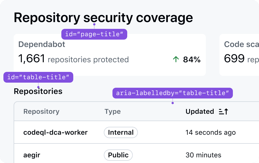The width and height of the screenshot is (259, 163).
Task: Click the Type column header
Action: 112,111
